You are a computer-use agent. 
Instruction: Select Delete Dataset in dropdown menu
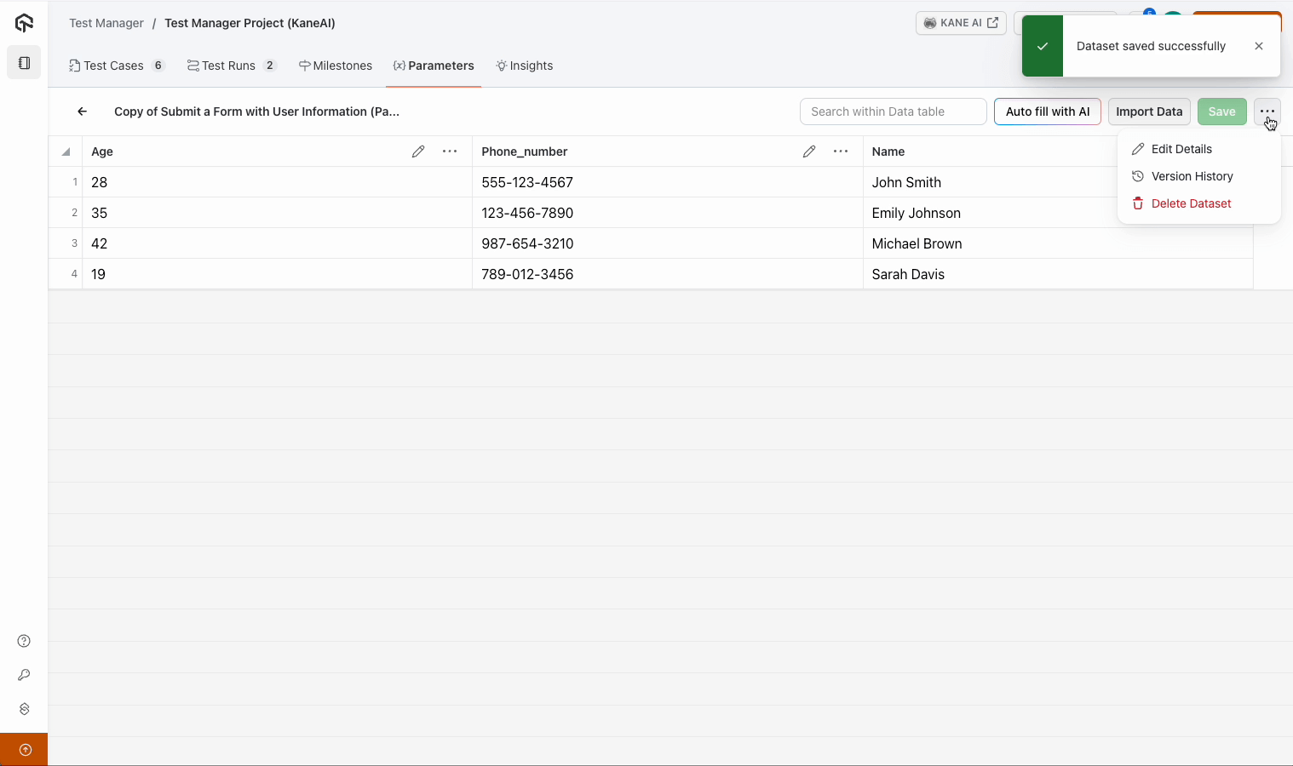[x=1191, y=203]
